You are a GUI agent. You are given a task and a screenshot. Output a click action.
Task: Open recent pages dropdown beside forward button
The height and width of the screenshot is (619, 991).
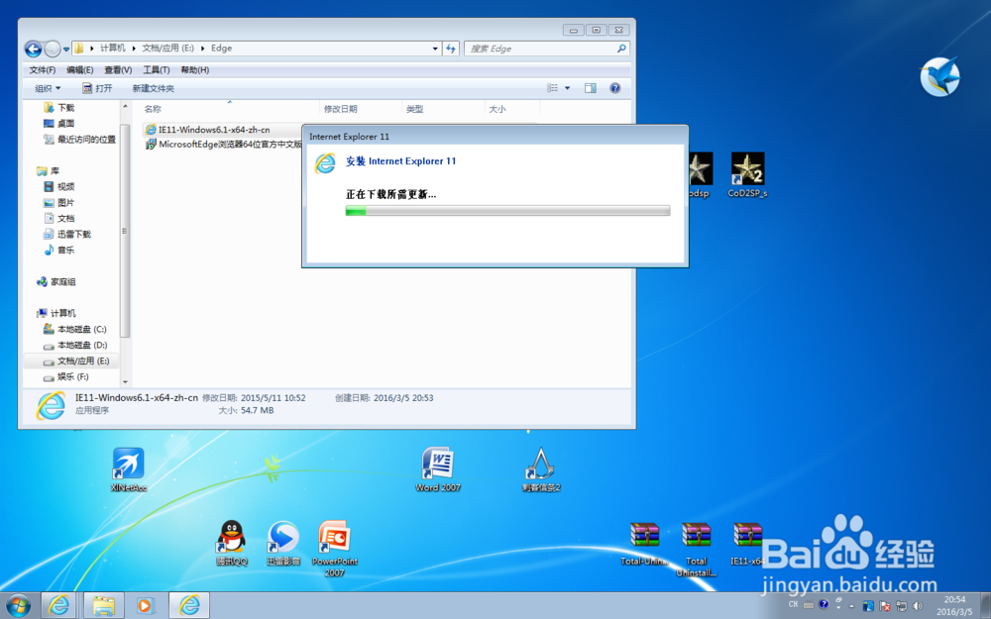[x=66, y=50]
